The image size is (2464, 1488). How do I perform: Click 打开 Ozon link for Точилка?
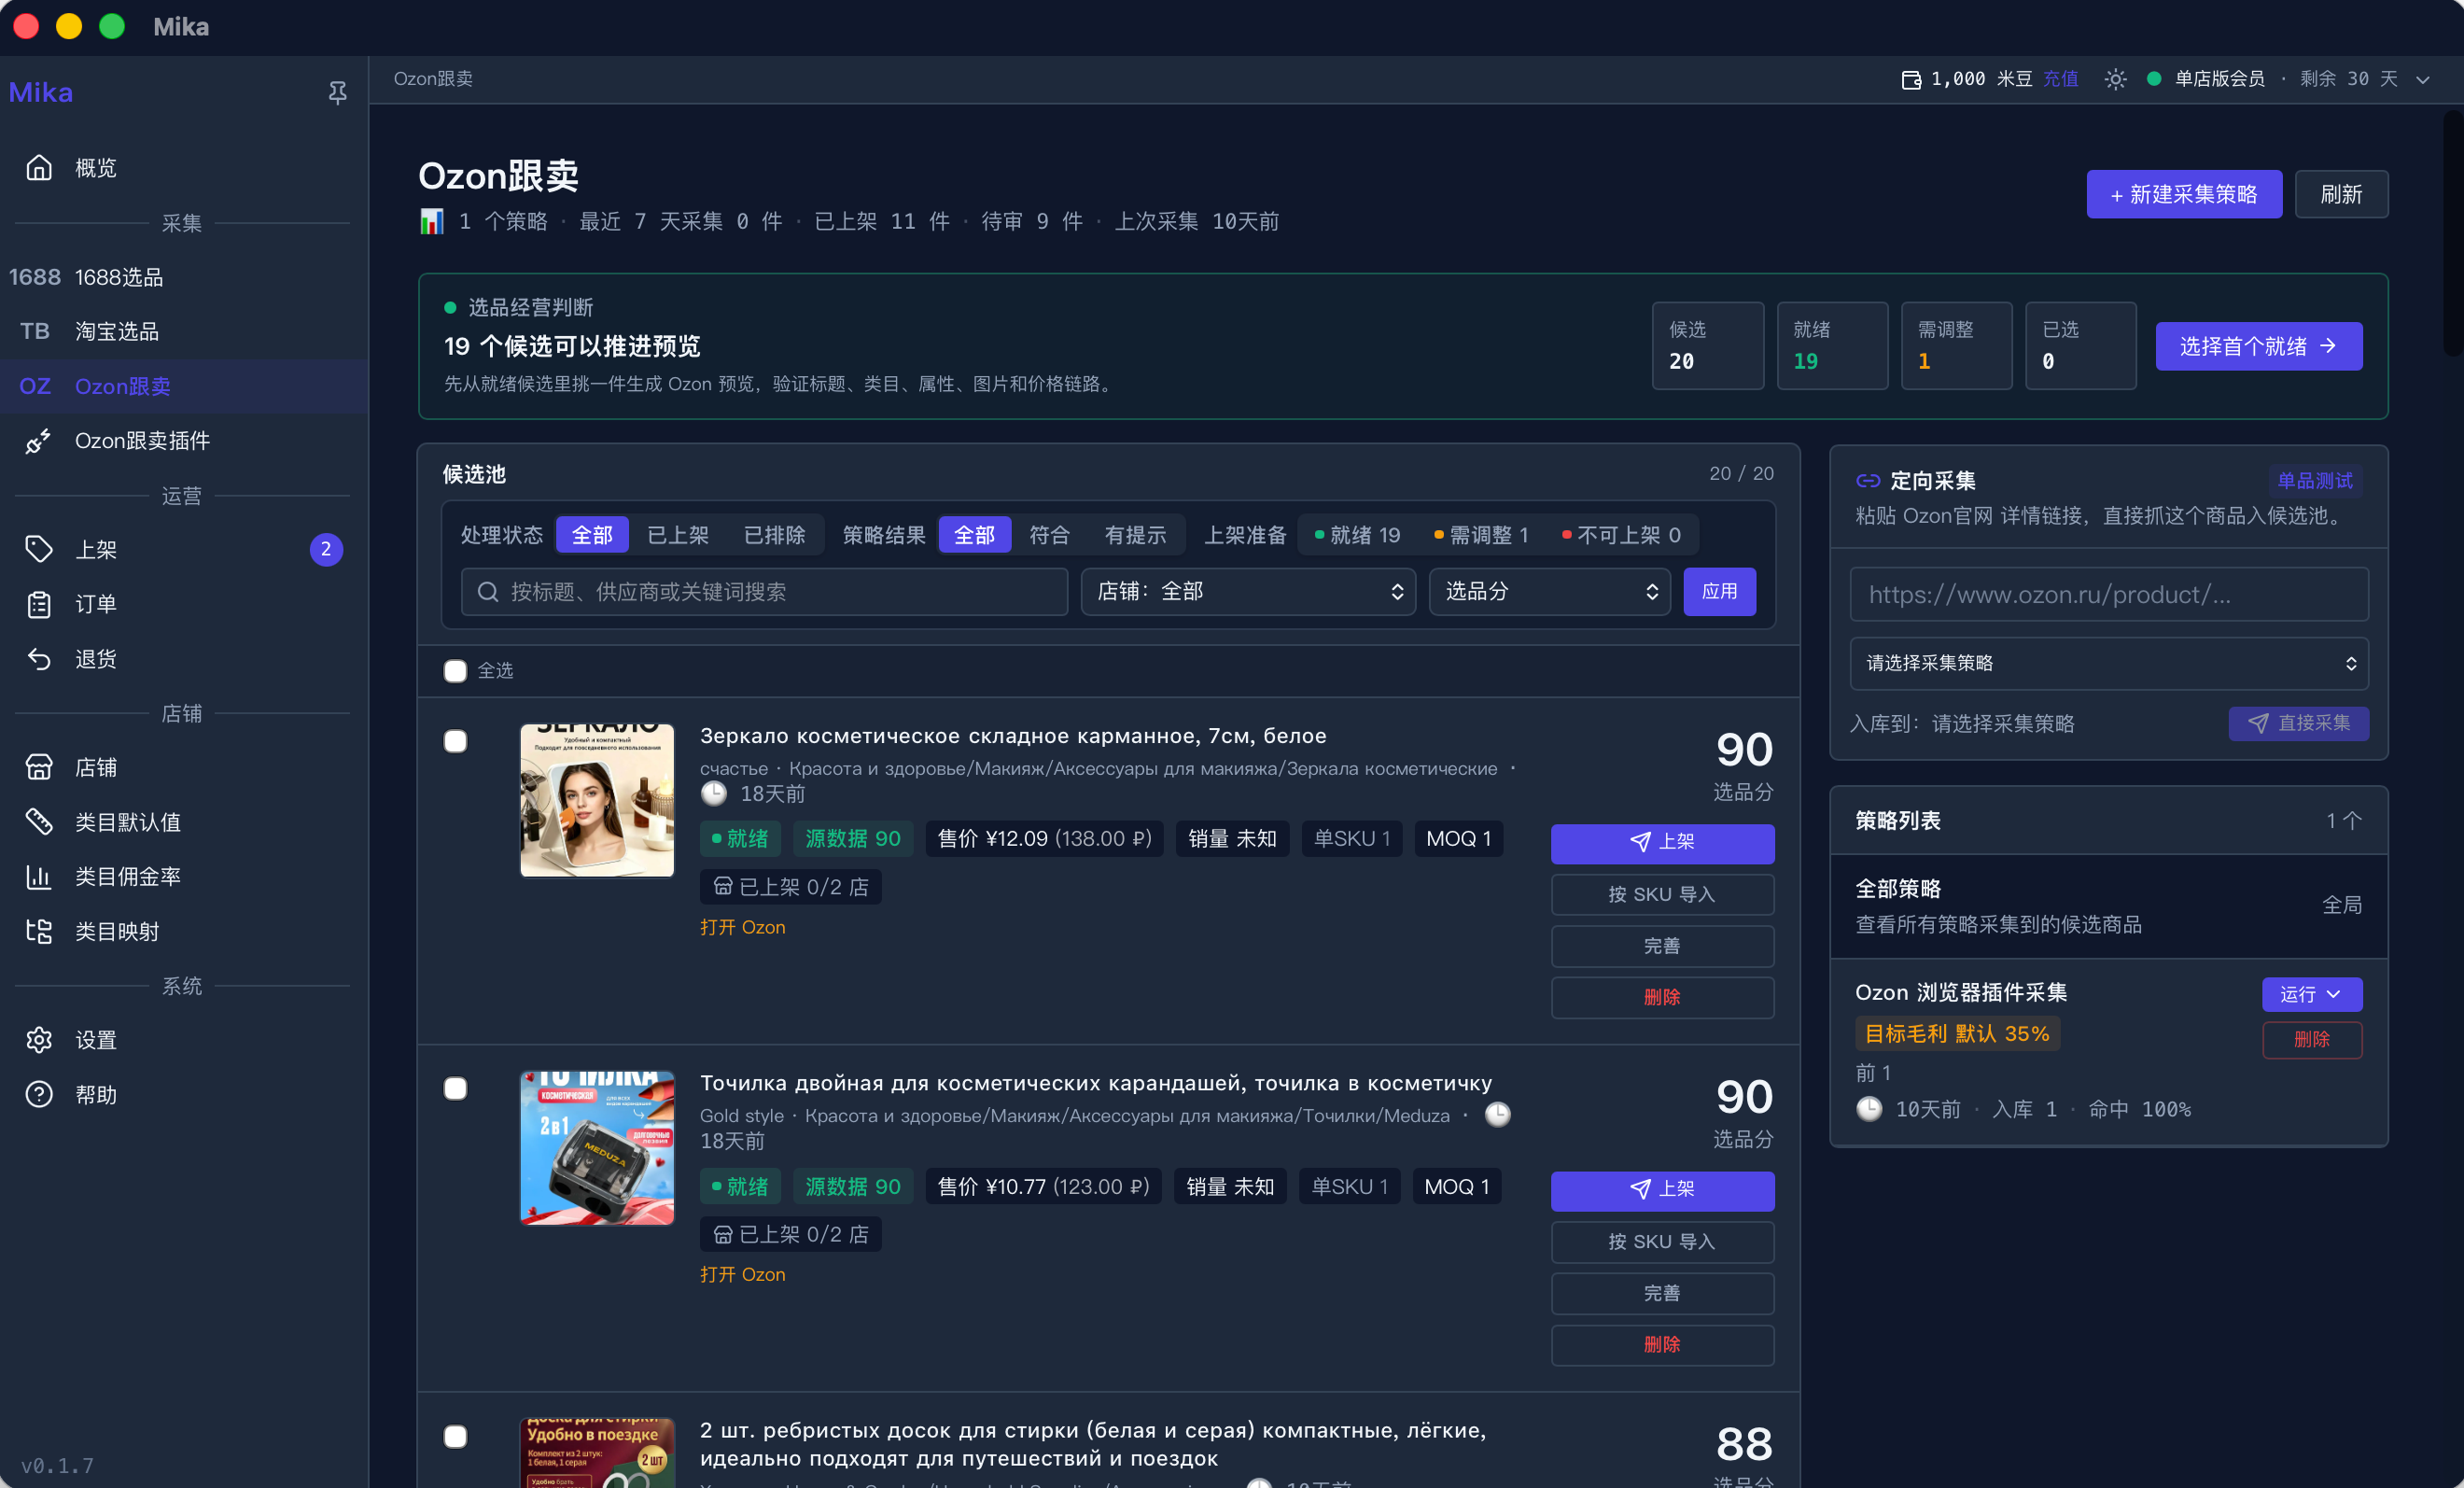point(742,1274)
